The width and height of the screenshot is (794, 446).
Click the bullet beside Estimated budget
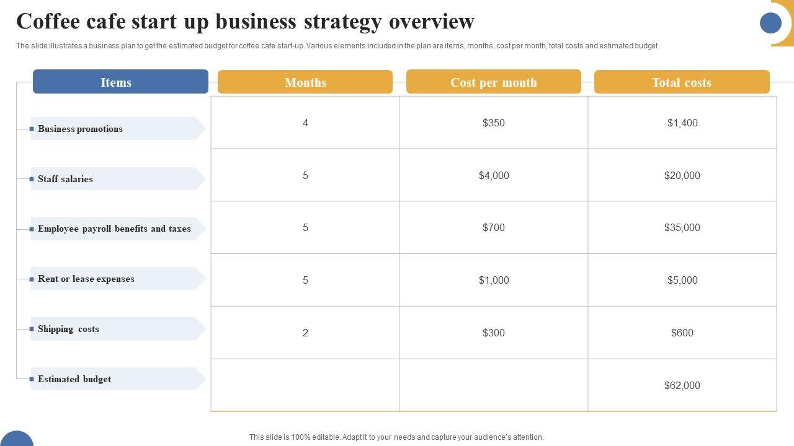(32, 379)
